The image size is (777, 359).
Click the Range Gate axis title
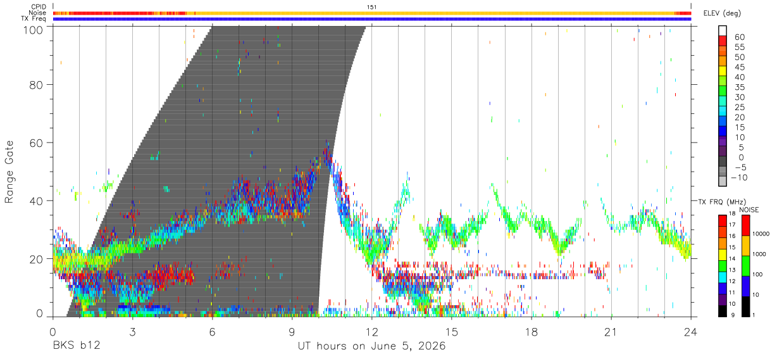pos(9,172)
